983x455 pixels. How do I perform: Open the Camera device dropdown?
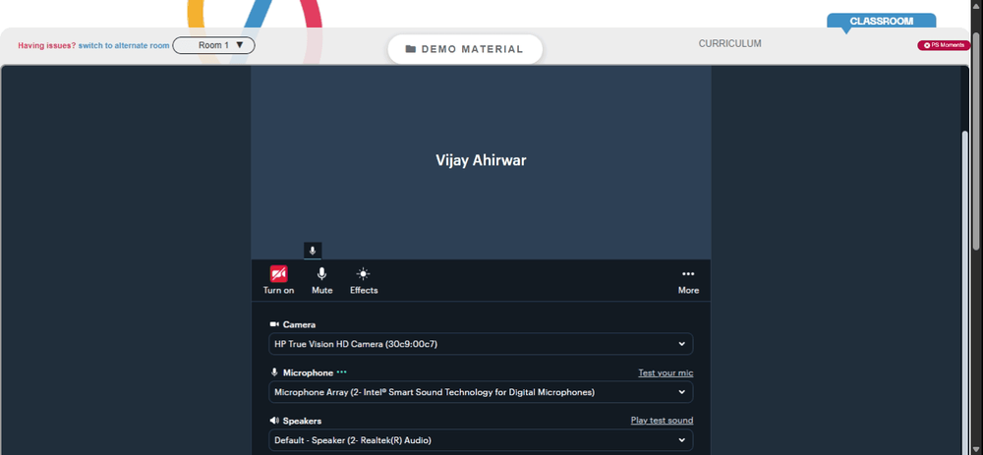click(481, 344)
